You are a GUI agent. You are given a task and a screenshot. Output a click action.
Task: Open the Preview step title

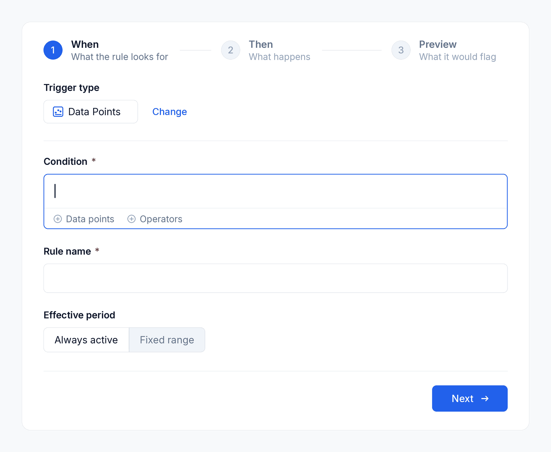point(438,44)
